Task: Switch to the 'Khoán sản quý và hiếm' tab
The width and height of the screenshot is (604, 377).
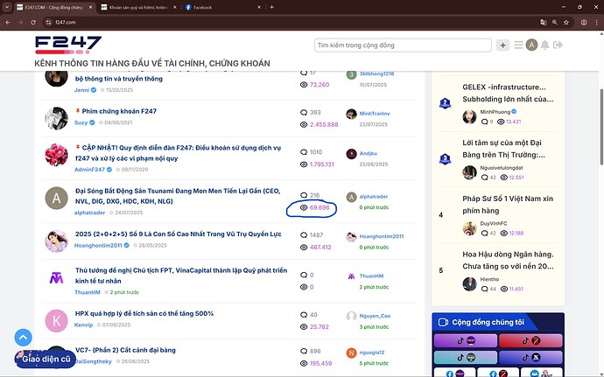Action: 138,7
